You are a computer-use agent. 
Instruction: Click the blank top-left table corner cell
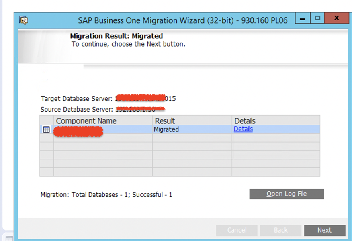(47, 120)
